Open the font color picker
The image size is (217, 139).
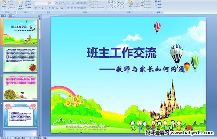tap(62, 8)
